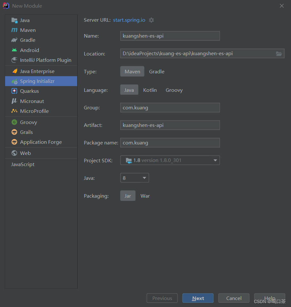Click the Previous button
Viewport: 291px width, 307px height.
point(162,298)
